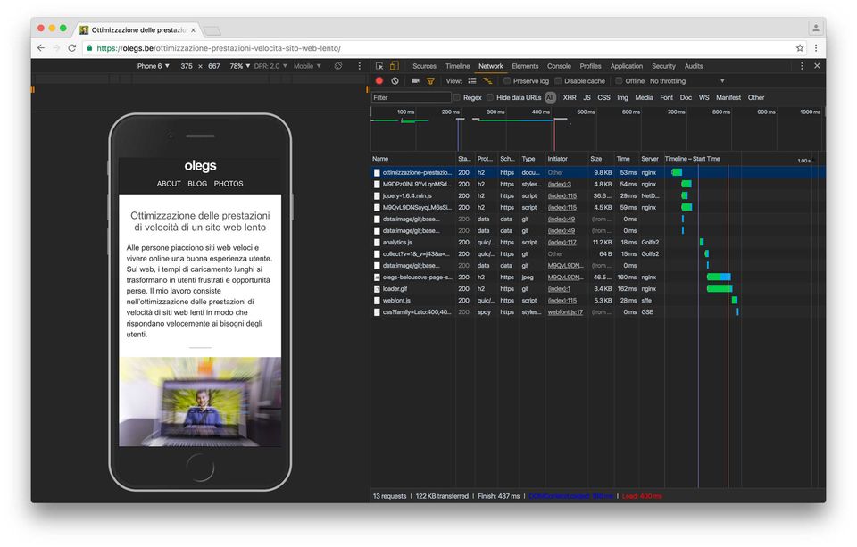The image size is (857, 547).
Task: Click the olegs site logo
Action: tap(200, 166)
